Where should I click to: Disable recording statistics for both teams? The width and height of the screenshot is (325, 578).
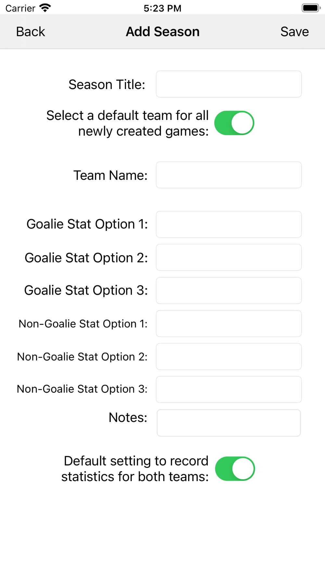pos(235,469)
